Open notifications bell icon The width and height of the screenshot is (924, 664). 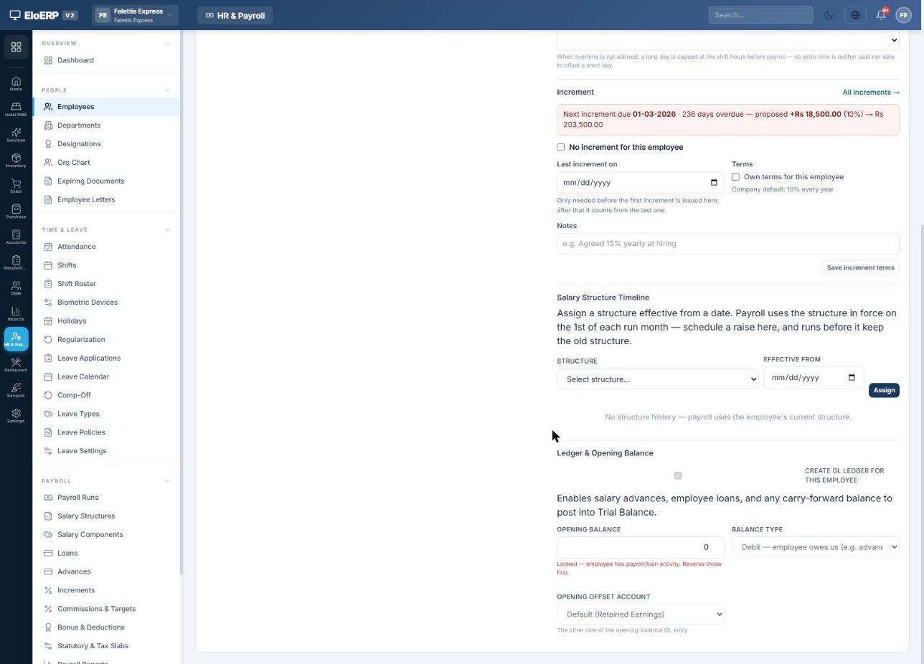pyautogui.click(x=881, y=15)
